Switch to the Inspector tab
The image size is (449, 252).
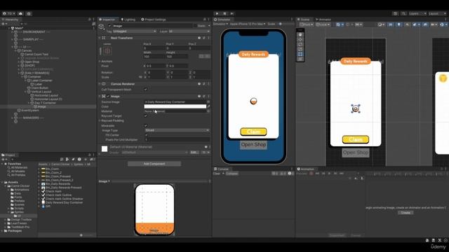107,20
